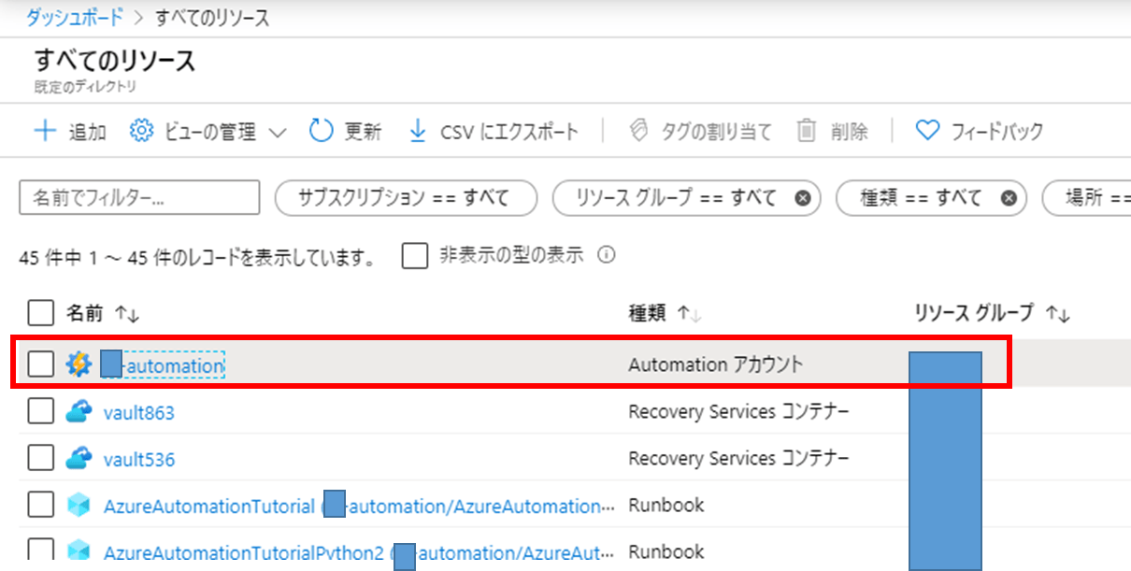Click the 既定のディレクトリ subtitle text
The width and height of the screenshot is (1131, 571).
tap(85, 88)
